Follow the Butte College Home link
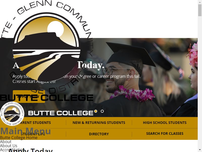The height and width of the screenshot is (152, 202). pos(19,138)
